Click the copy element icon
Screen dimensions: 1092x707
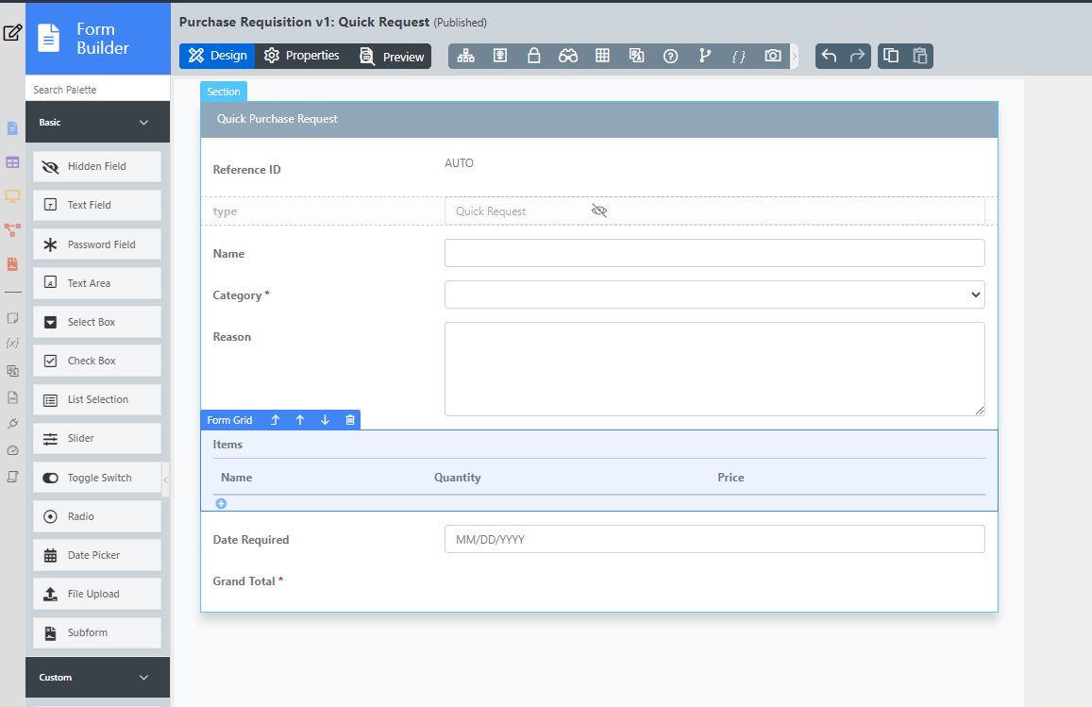pos(891,57)
